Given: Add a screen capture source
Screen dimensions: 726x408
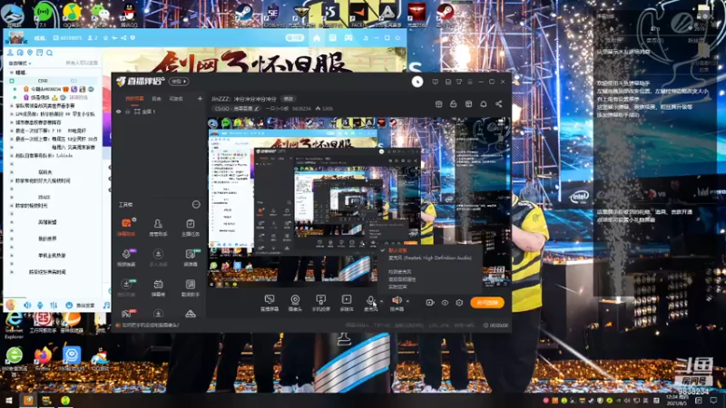Looking at the screenshot, I should [x=269, y=303].
